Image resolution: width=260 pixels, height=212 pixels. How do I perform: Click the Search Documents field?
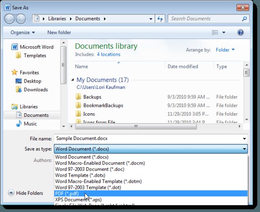(x=208, y=19)
